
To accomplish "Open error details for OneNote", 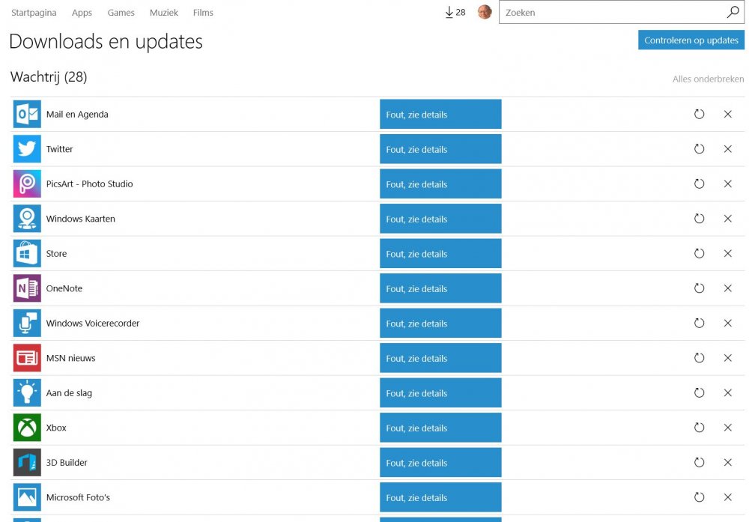I will [440, 288].
